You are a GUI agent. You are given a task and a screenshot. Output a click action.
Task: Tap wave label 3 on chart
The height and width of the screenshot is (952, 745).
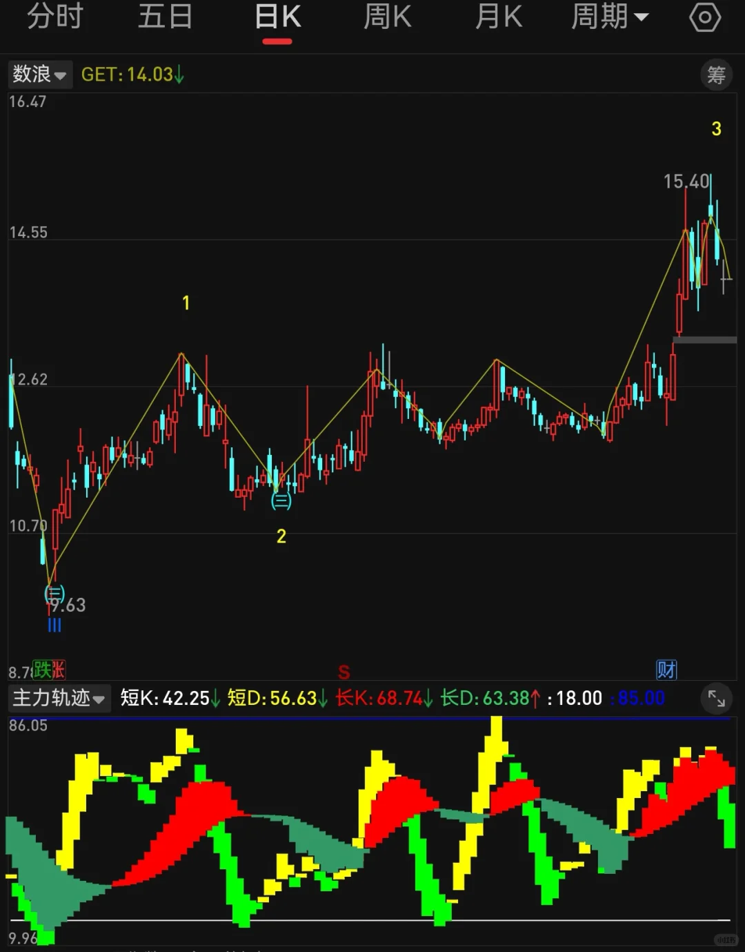pos(716,128)
